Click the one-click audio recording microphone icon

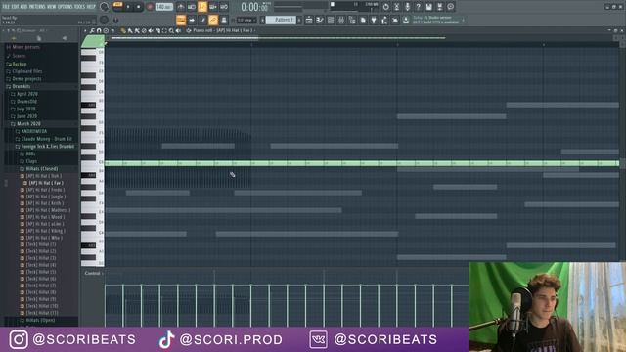(x=407, y=7)
